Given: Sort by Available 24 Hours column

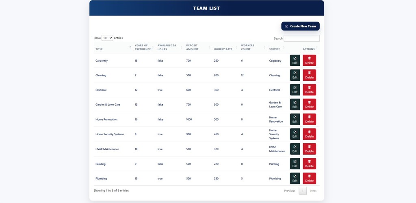Looking at the screenshot, I should click(x=170, y=48).
